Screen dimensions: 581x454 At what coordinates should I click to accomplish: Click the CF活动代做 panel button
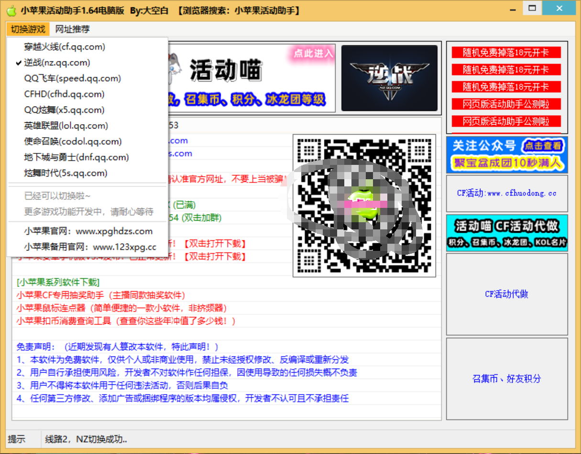click(507, 294)
